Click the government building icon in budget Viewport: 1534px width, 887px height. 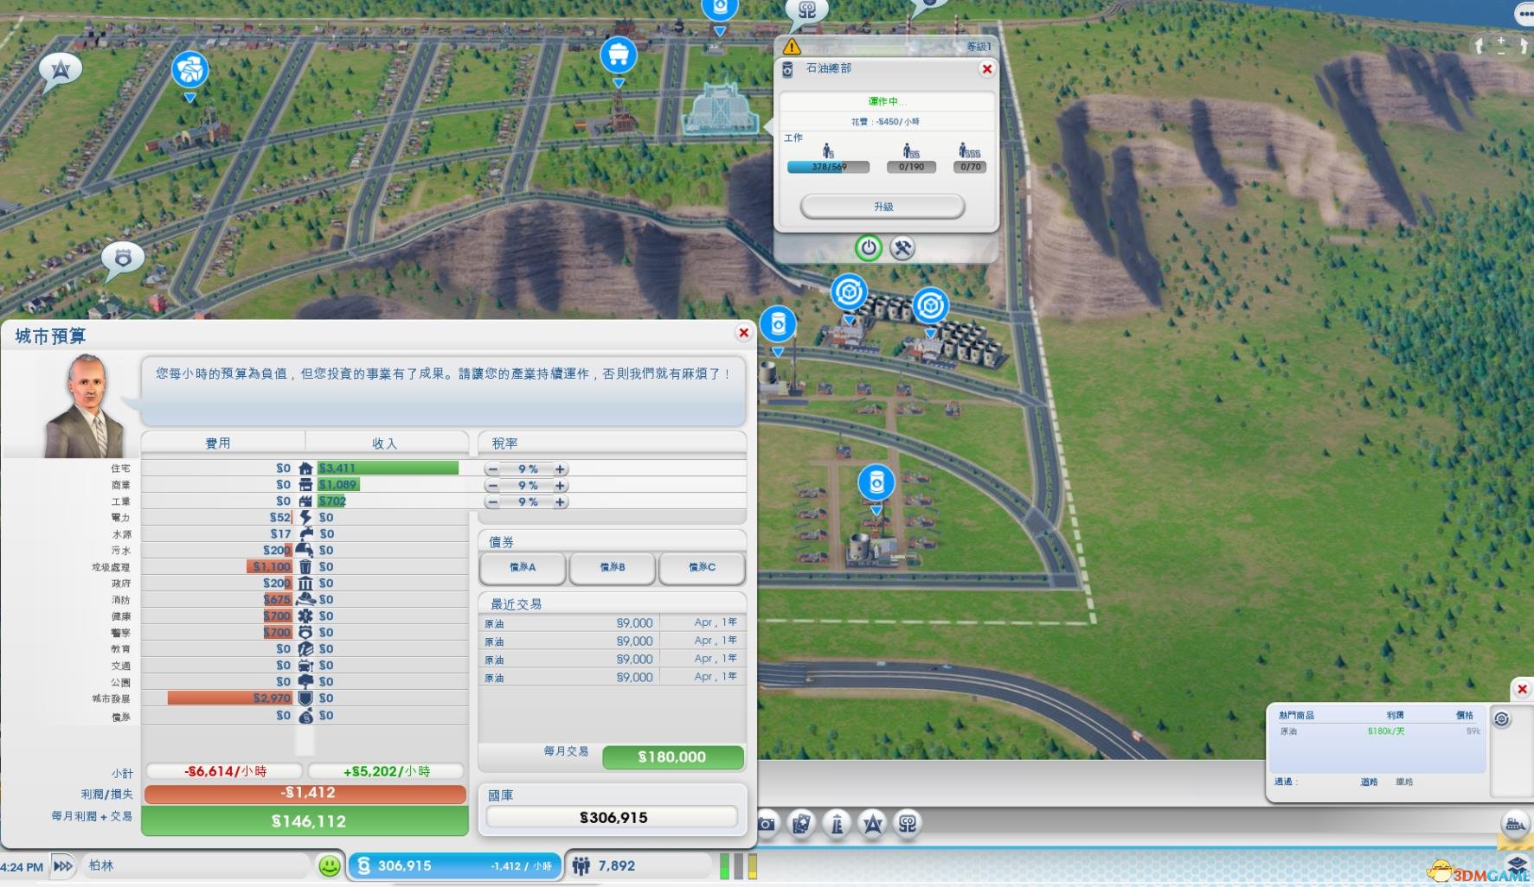305,583
